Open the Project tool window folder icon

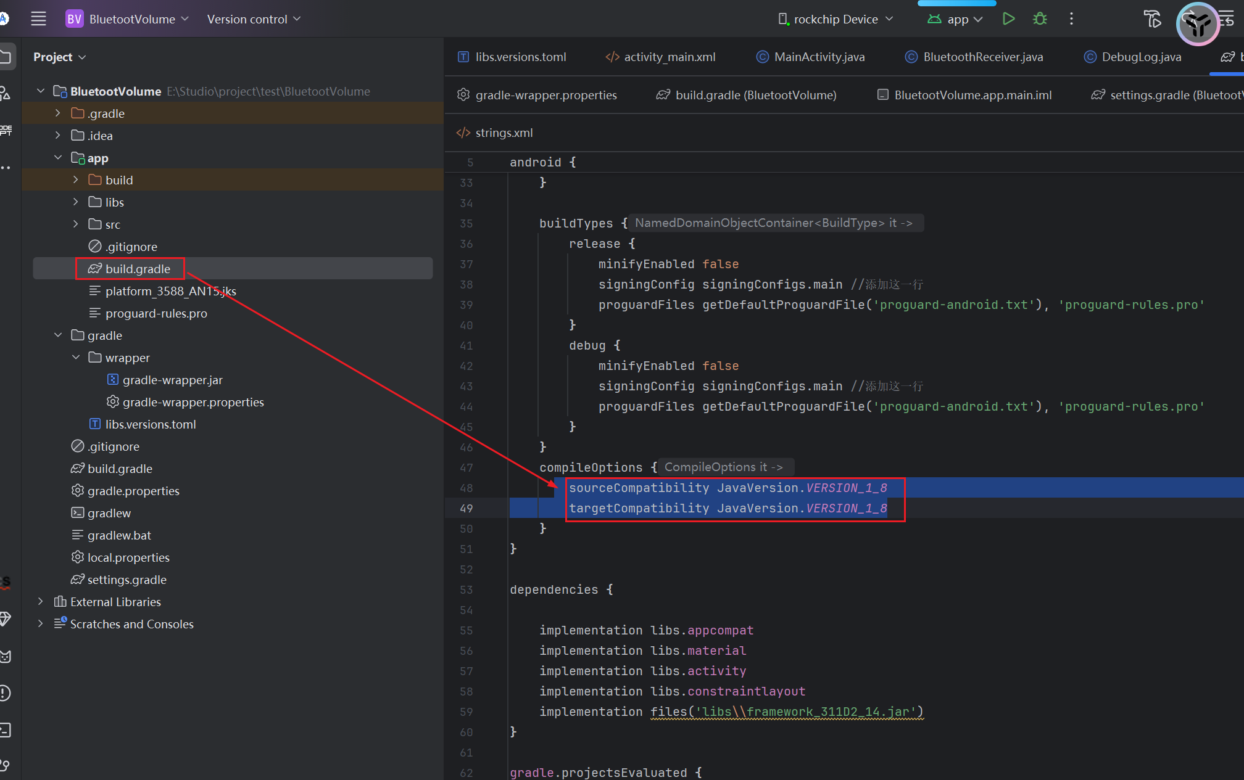point(6,57)
